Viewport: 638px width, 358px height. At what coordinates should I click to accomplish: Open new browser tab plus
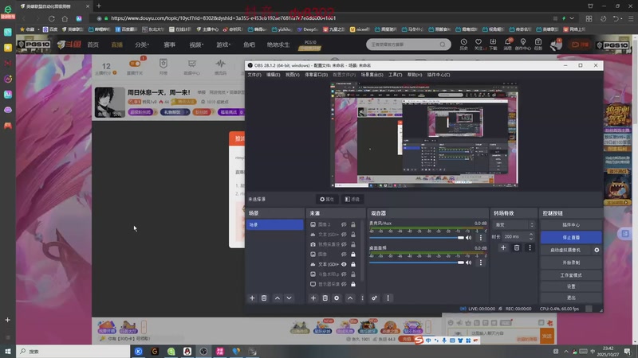tap(99, 6)
